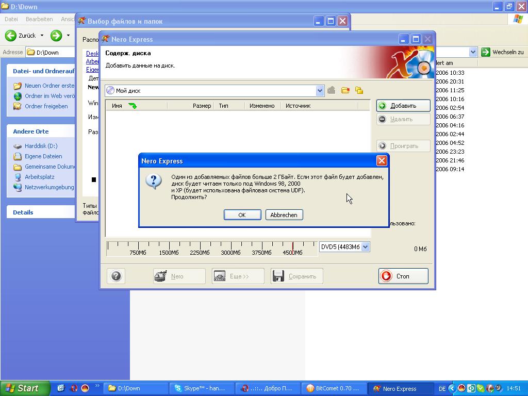Switch to BitComet taskbar button
The image size is (528, 396).
tap(334, 388)
